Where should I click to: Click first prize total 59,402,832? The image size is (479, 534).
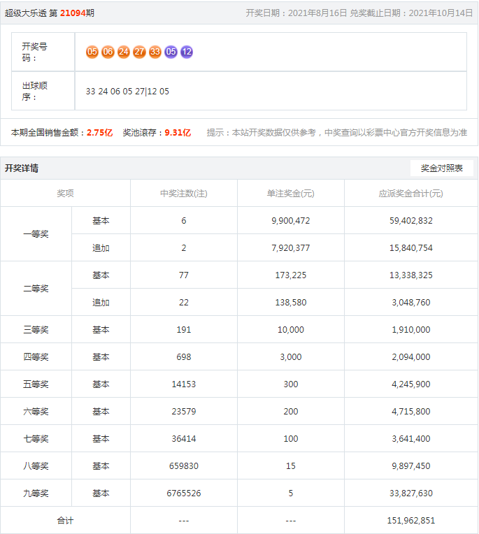tap(411, 221)
